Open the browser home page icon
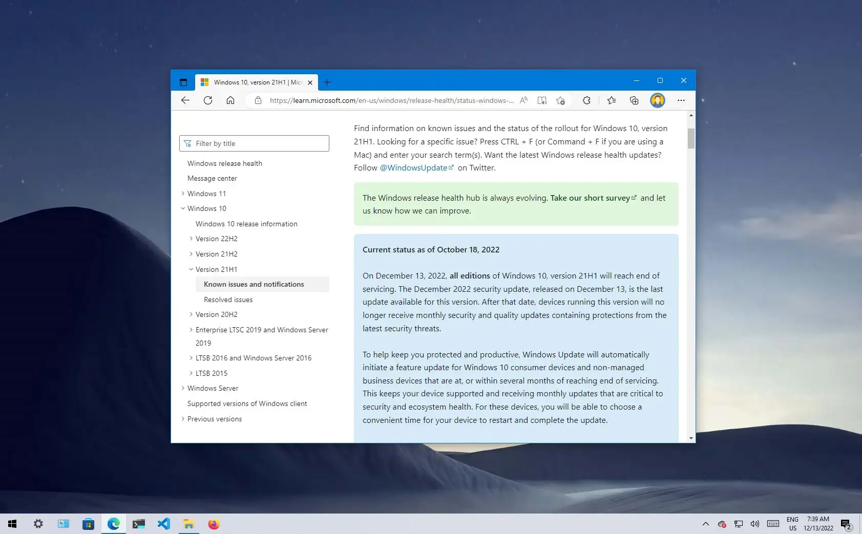The height and width of the screenshot is (534, 862). click(x=230, y=100)
